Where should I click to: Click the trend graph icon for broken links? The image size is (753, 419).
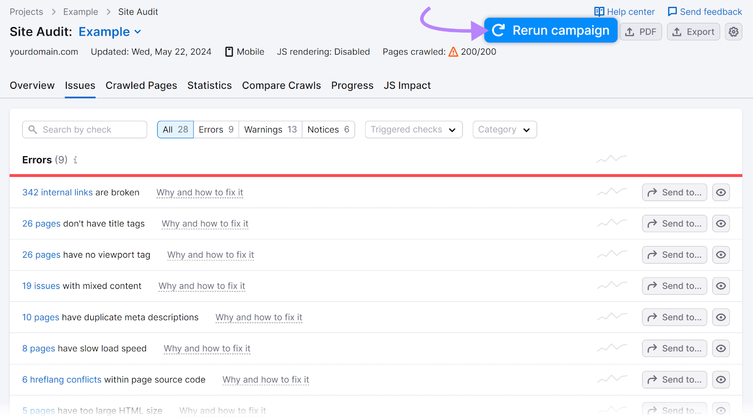click(612, 192)
